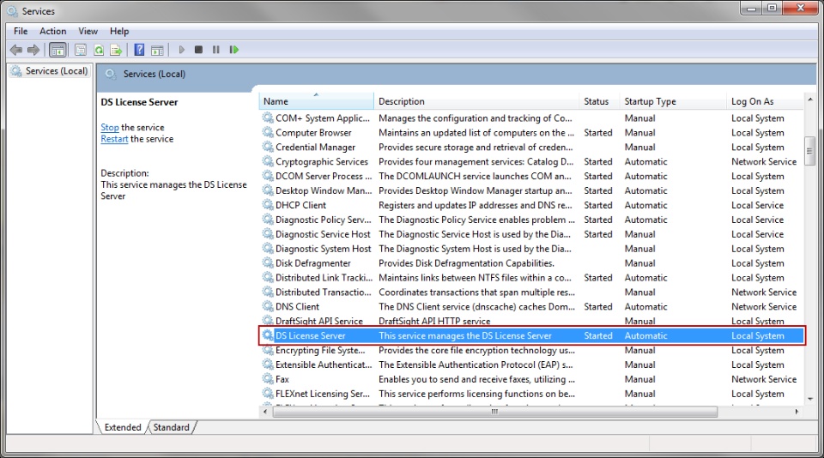Select the DCOM Server Process Launcher row
824x458 pixels.
[532, 176]
